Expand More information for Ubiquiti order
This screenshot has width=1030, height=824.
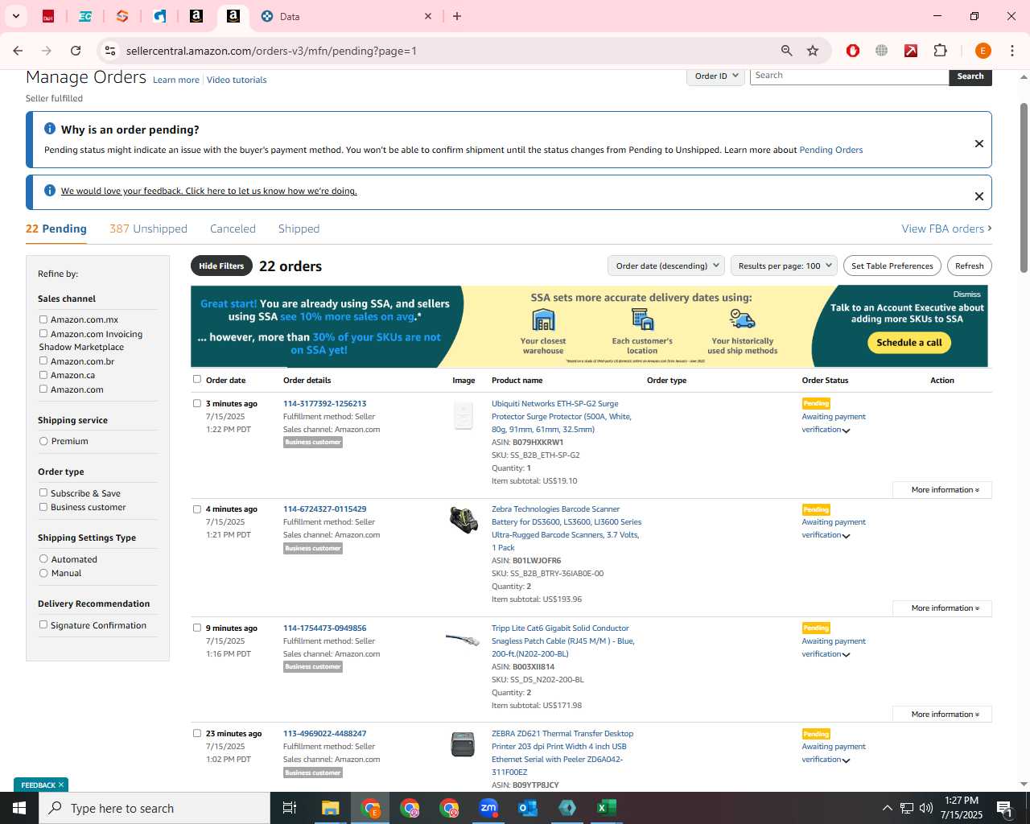[942, 489]
